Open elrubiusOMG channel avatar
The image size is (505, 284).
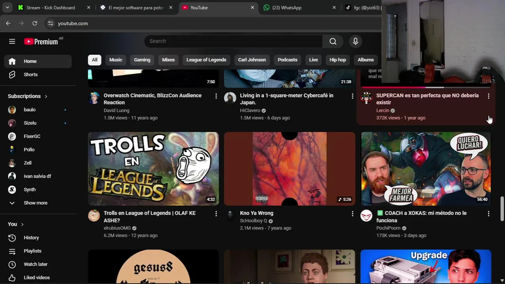[94, 215]
